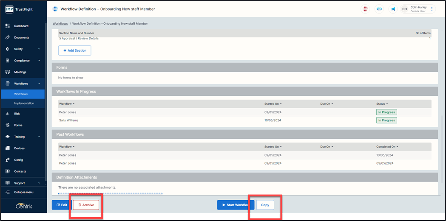The width and height of the screenshot is (446, 221).
Task: Open Sally Williams workflow row
Action: [x=69, y=120]
